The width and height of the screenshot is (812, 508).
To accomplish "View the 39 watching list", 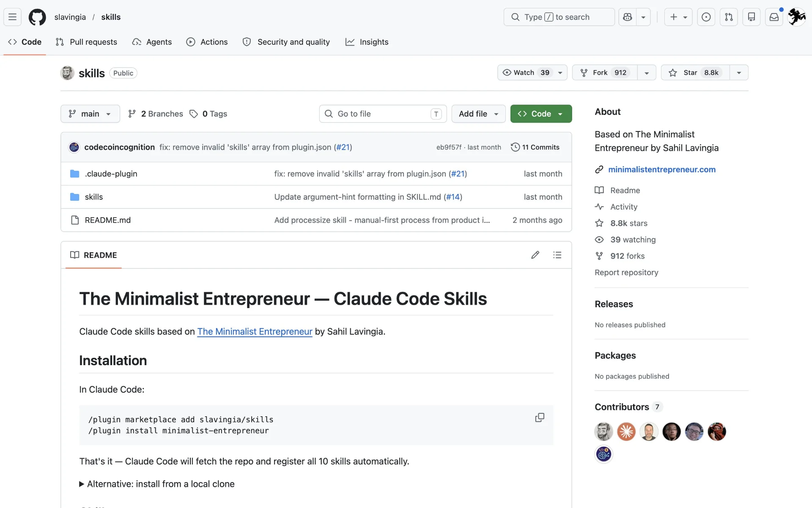I will tap(633, 240).
